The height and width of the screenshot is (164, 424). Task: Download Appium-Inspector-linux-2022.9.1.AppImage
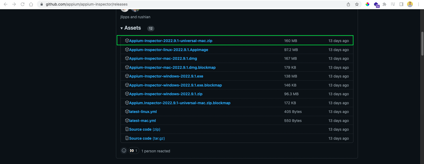click(168, 50)
